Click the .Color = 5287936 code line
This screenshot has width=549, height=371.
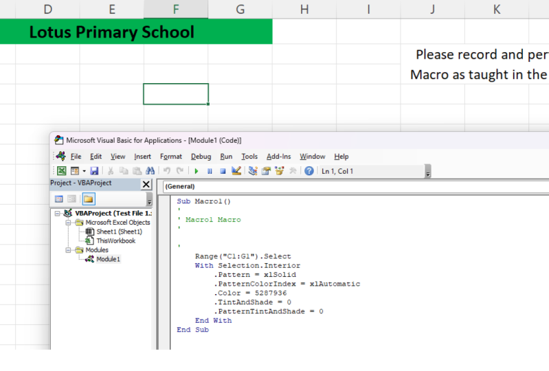pos(250,293)
